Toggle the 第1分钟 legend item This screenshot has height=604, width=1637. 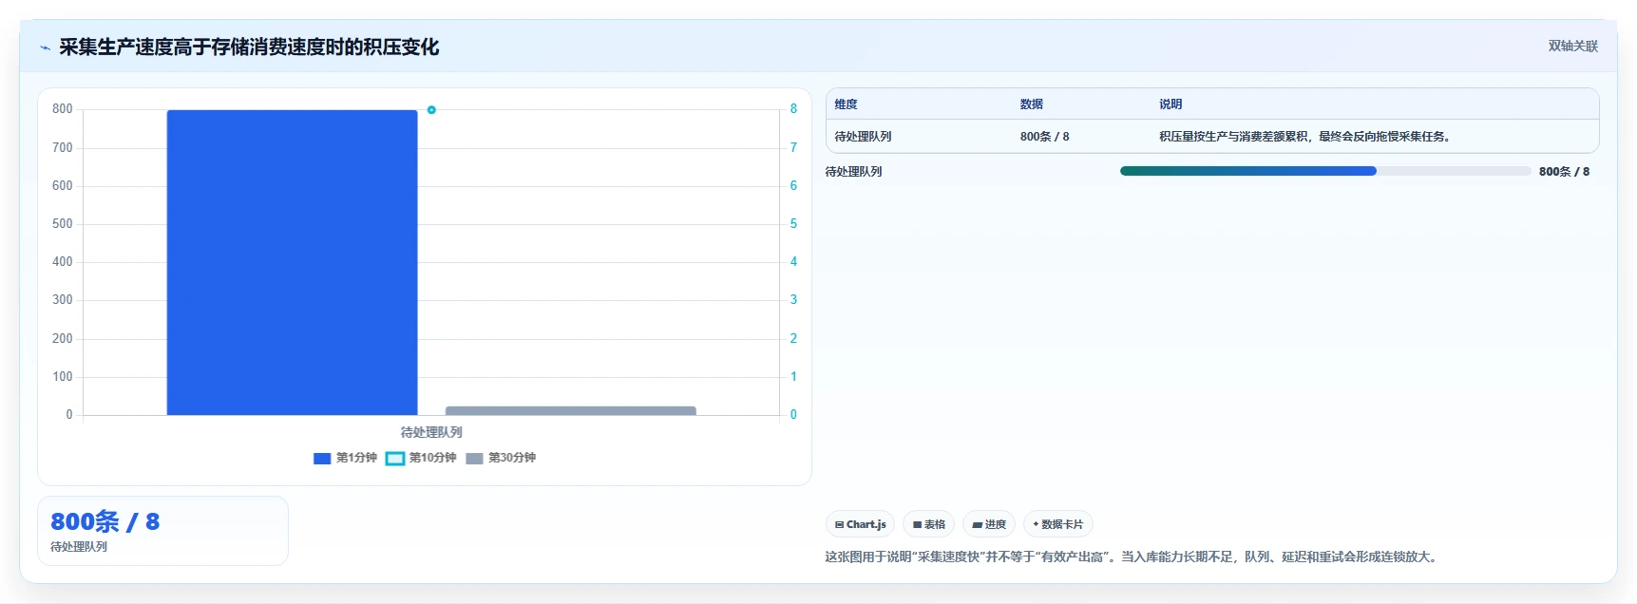coord(345,458)
